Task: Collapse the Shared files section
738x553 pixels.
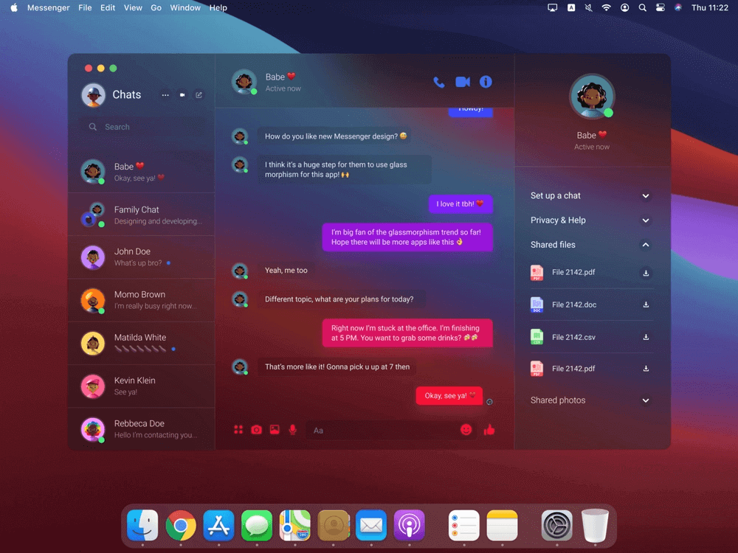Action: tap(645, 244)
